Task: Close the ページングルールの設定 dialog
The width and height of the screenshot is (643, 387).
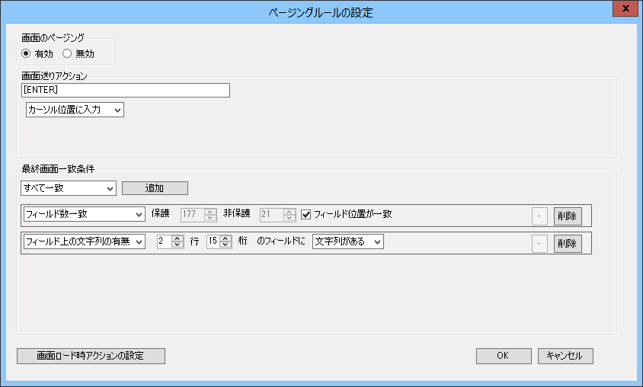Action: [625, 8]
